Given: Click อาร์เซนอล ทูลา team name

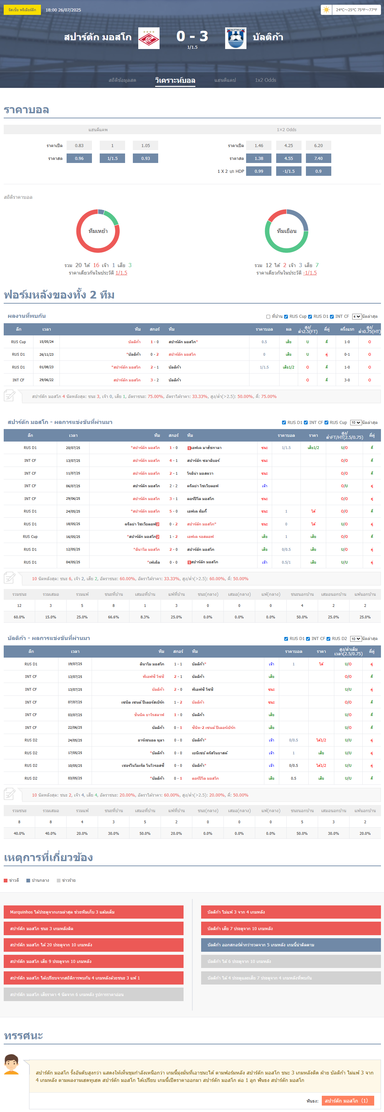Looking at the screenshot, I should coord(150,740).
